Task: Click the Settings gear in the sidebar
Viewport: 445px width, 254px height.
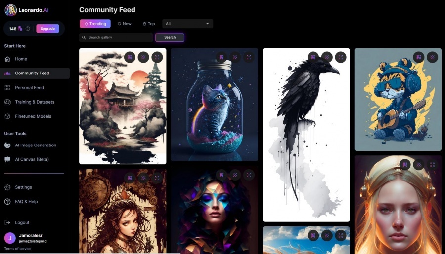Action: (x=7, y=187)
